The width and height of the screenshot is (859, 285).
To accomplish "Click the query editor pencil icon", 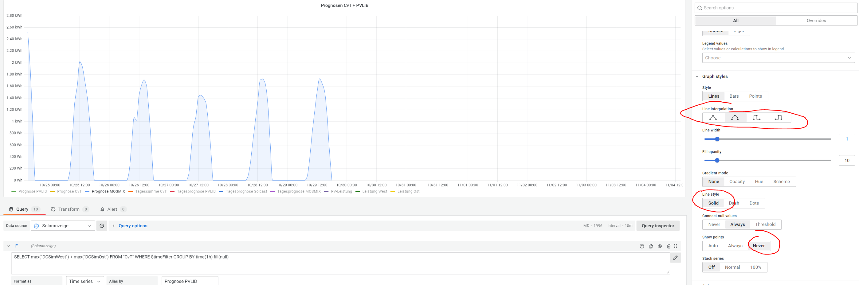I will tap(675, 258).
